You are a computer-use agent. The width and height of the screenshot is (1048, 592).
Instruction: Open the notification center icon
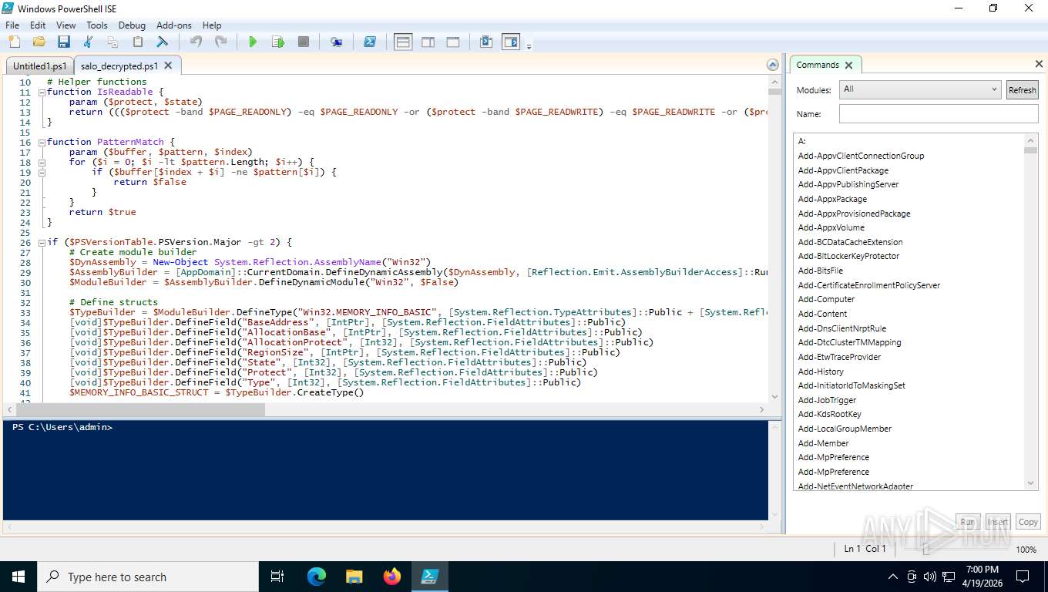point(1023,577)
